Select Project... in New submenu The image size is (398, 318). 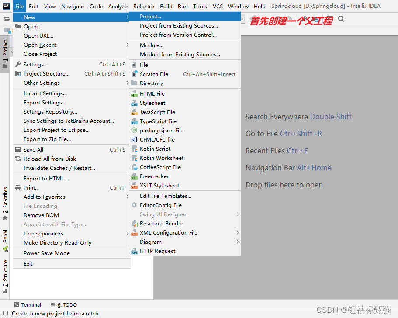[185, 17]
